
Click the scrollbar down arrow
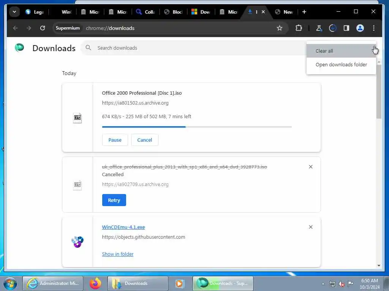tap(379, 266)
